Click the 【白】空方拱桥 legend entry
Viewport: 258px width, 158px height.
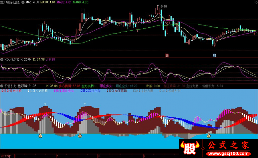37,91
